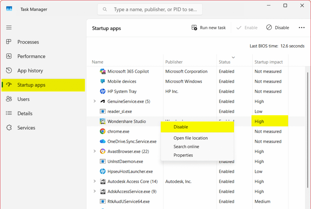Image resolution: width=311 pixels, height=209 pixels.
Task: Click the Services puzzle icon
Action: pyautogui.click(x=9, y=128)
